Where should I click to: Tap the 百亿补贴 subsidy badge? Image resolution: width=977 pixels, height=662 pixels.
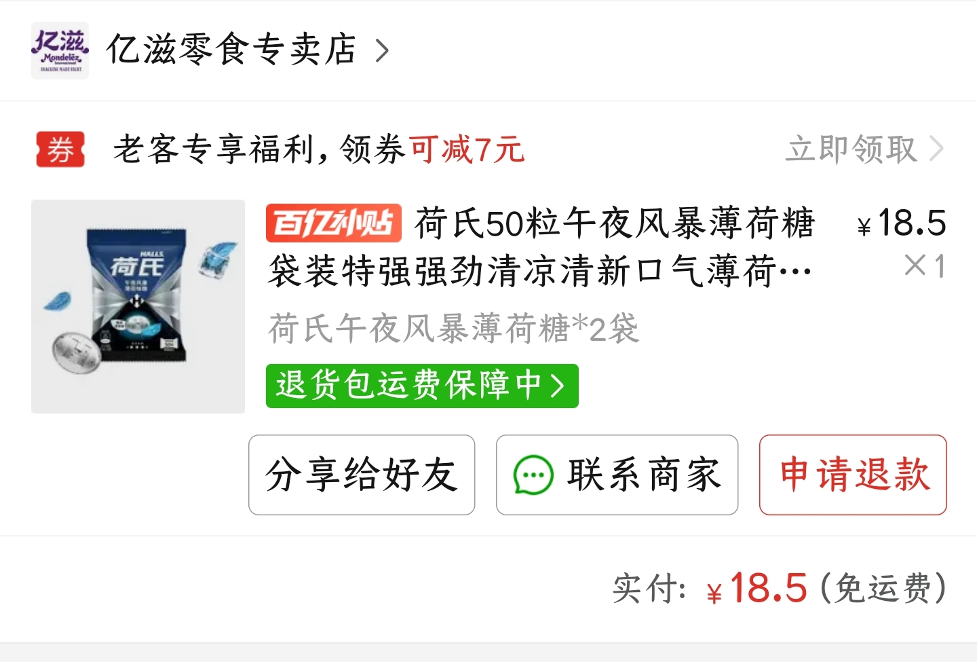(333, 223)
